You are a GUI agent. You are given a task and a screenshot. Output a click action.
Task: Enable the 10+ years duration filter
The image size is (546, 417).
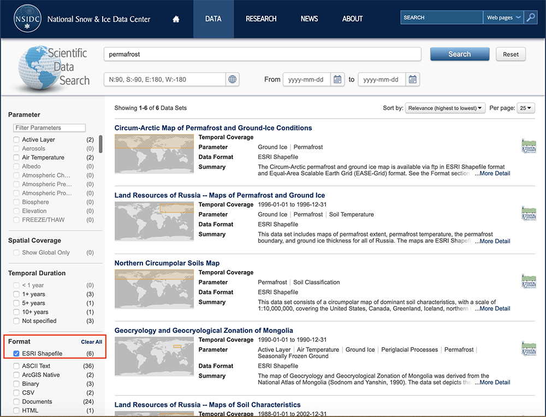[x=16, y=312]
